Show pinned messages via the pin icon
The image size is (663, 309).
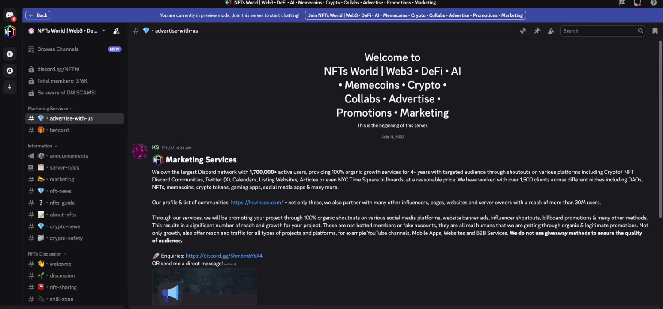click(537, 30)
